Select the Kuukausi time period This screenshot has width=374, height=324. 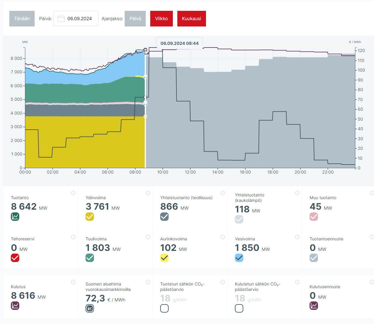pos(192,19)
